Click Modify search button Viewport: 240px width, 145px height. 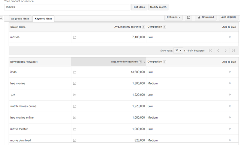point(158,7)
